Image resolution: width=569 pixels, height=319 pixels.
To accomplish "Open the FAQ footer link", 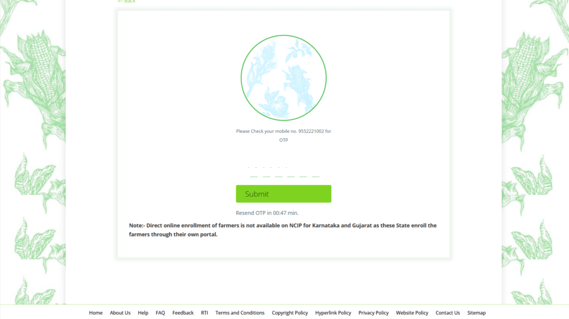I will 160,312.
